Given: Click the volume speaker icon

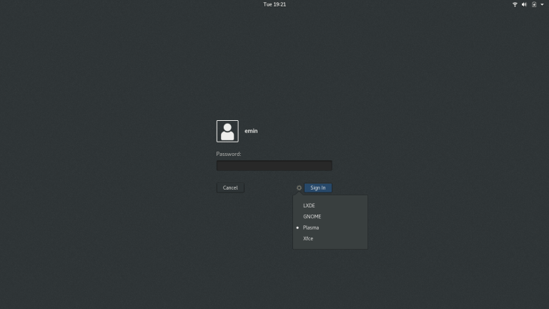Looking at the screenshot, I should pos(524,4).
